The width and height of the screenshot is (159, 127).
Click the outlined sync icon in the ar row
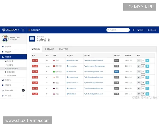coord(143,72)
